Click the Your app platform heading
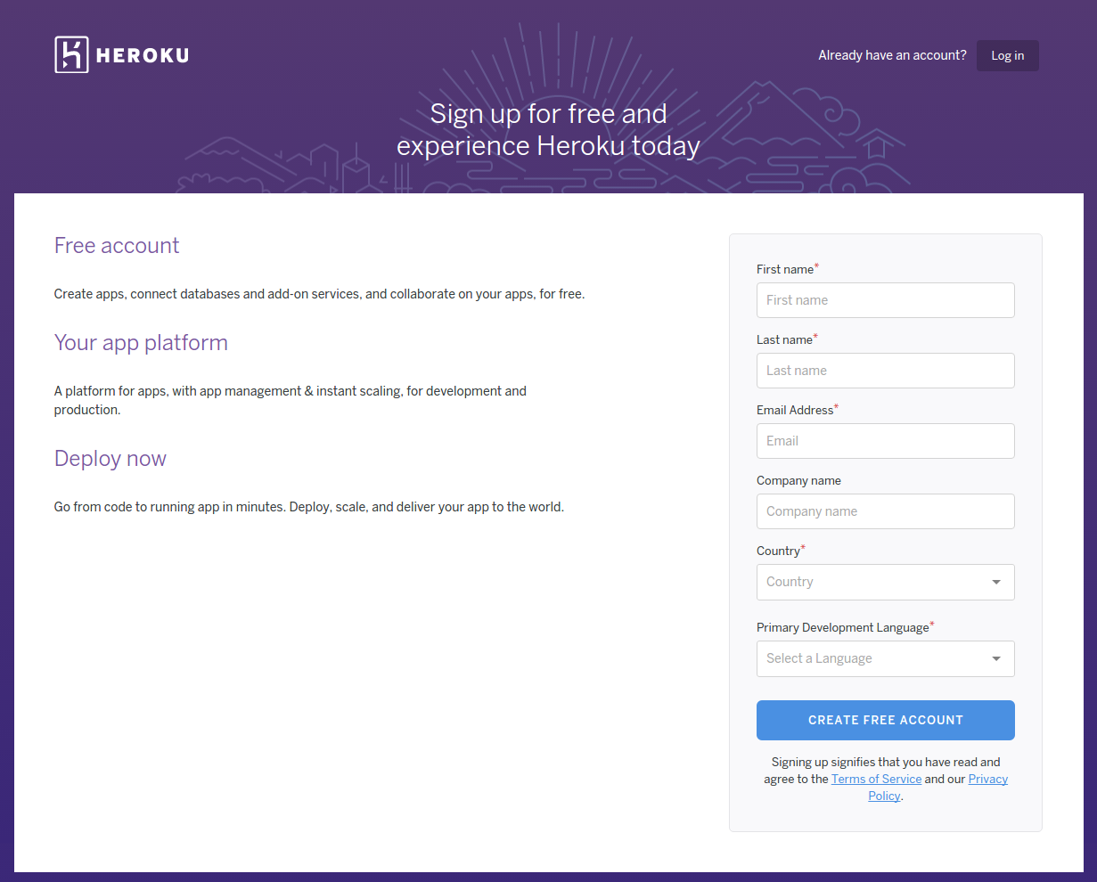 pos(141,343)
